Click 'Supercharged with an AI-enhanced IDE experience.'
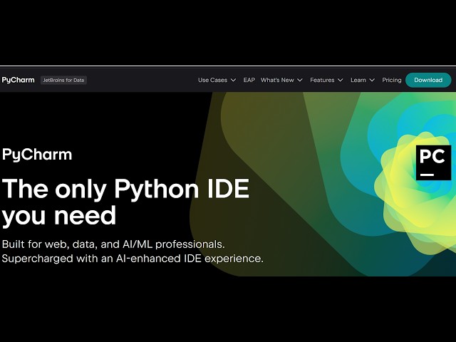This screenshot has height=342, width=456. click(x=133, y=258)
